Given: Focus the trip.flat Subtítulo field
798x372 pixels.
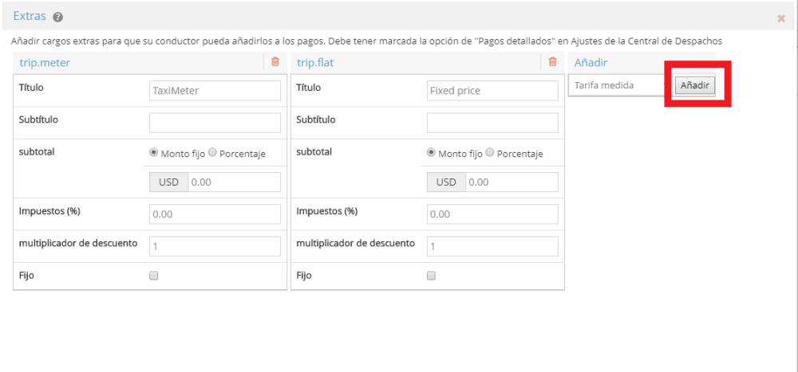Looking at the screenshot, I should tap(492, 122).
